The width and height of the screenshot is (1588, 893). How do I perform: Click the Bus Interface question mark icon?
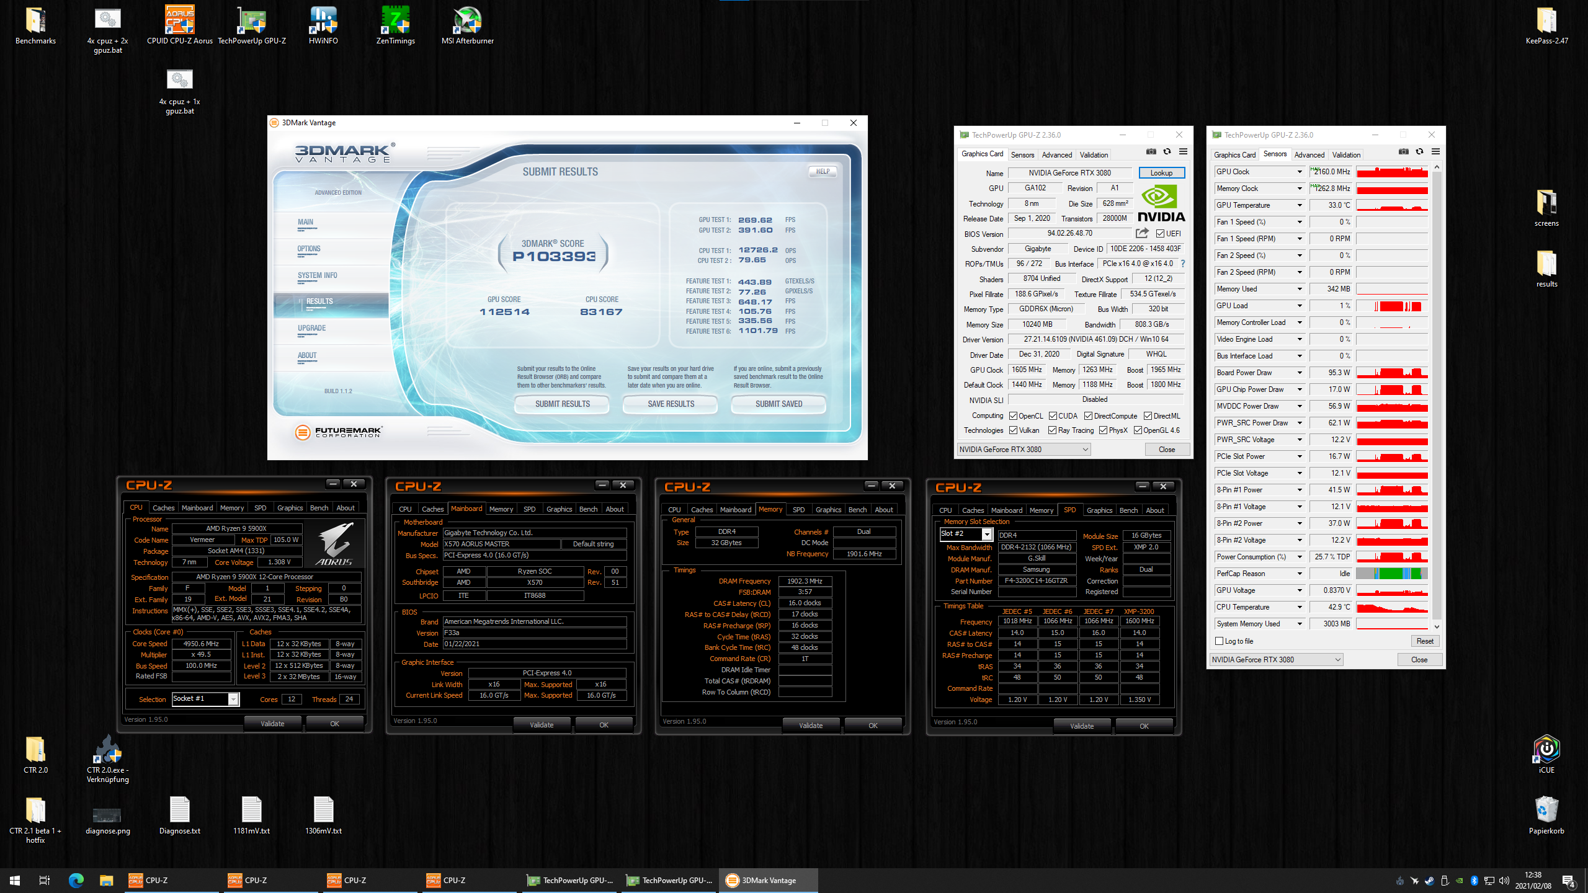click(x=1182, y=264)
